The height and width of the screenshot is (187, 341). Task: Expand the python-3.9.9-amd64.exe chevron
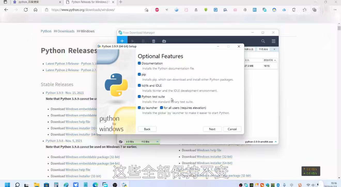276,141
